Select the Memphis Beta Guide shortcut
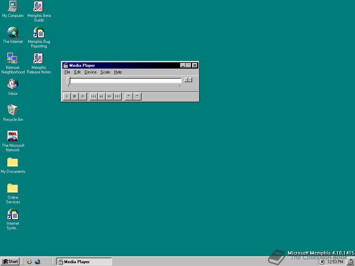 coord(39,11)
